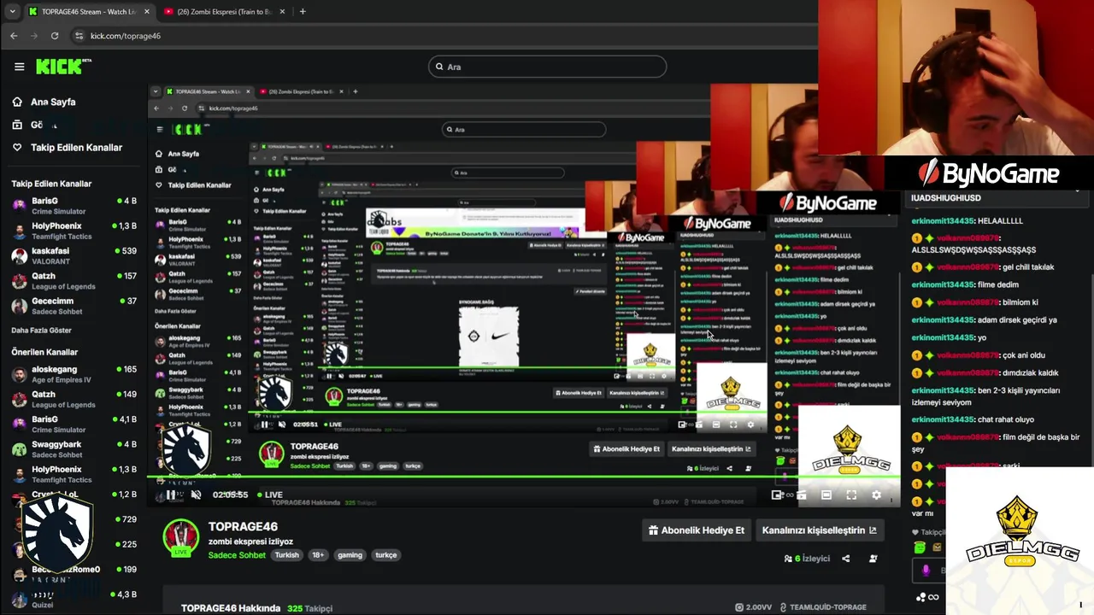Open site info icon in address bar
The height and width of the screenshot is (615, 1094).
[79, 36]
